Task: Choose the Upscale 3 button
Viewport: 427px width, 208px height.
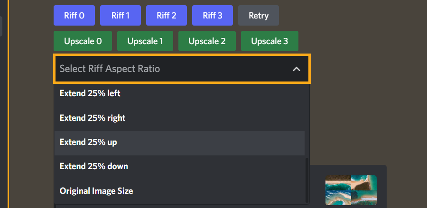Action: (269, 41)
